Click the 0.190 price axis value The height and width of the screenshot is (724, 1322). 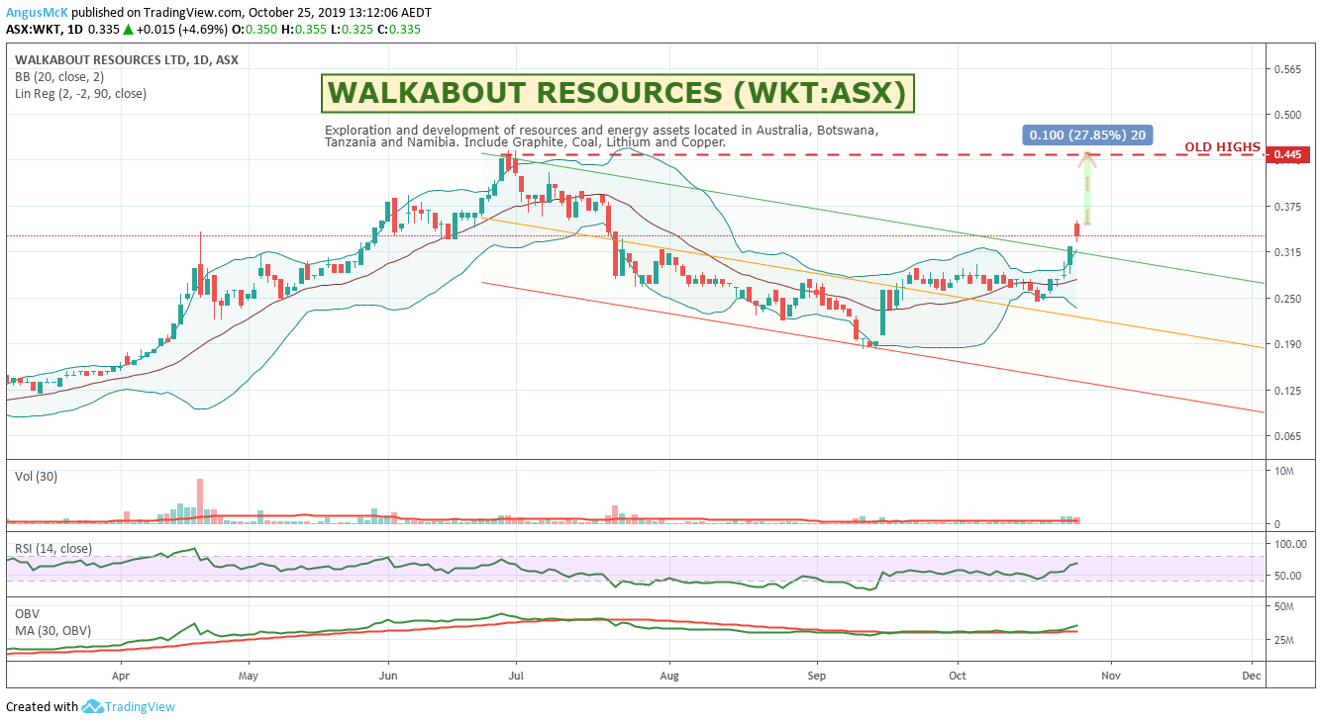(1287, 344)
